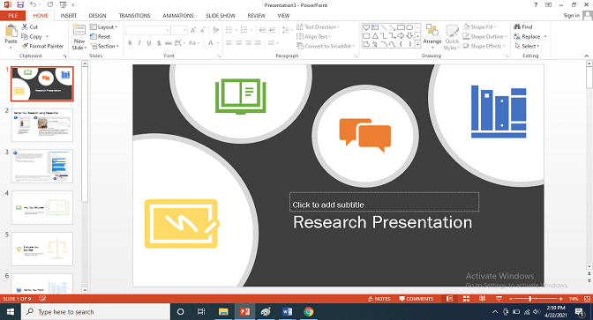Decrease the font size
The image size is (593, 320).
point(203,30)
